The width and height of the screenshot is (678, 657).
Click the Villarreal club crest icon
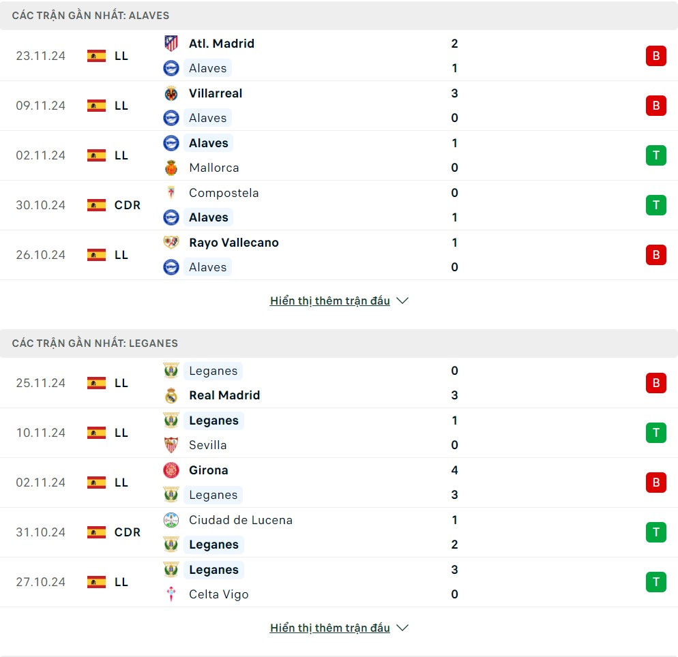click(x=171, y=93)
